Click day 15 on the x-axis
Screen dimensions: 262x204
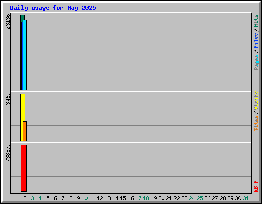123,198
